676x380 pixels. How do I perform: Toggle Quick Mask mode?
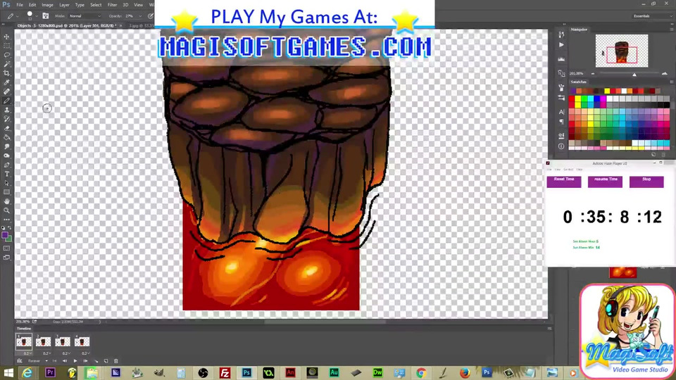(6, 248)
